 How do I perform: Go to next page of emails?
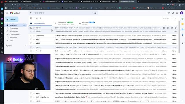coord(175,18)
